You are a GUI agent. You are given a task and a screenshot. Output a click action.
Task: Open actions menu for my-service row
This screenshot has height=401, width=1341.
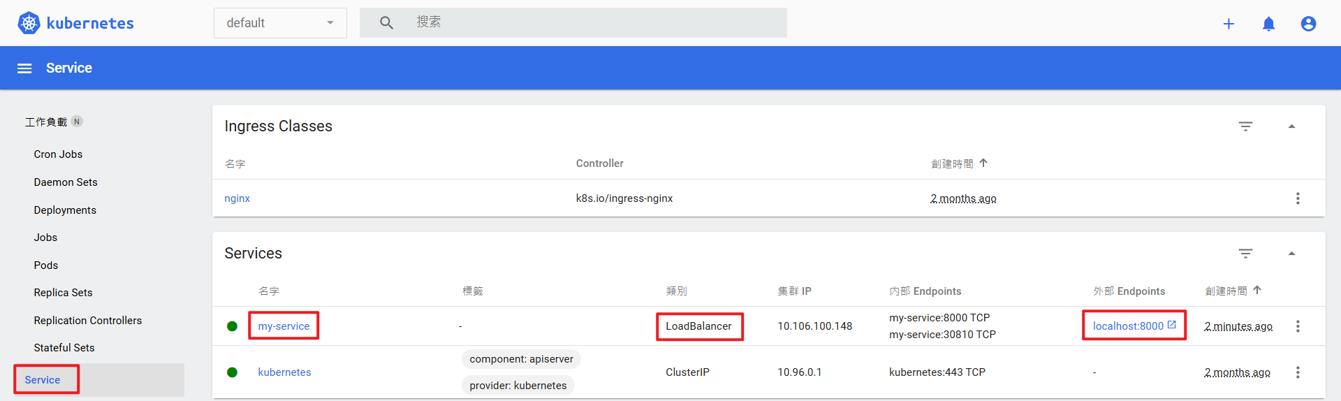coord(1298,326)
